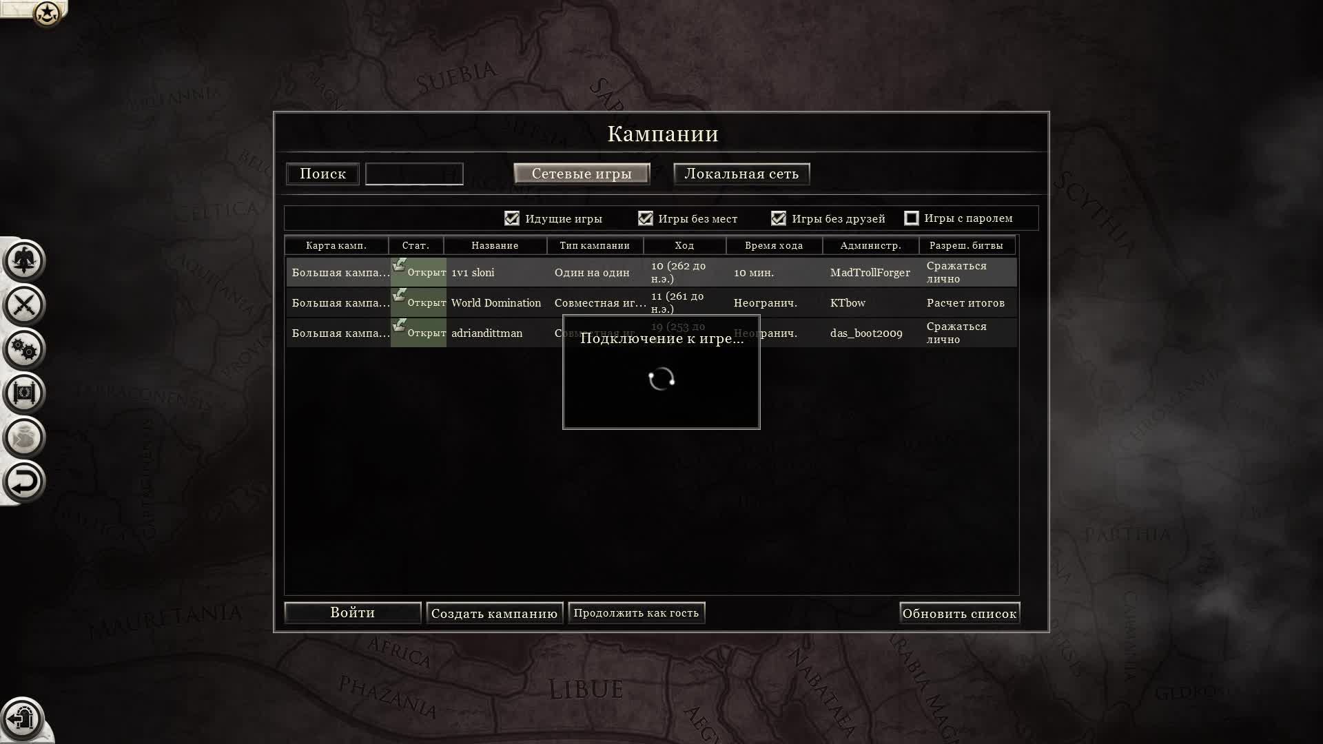This screenshot has height=744, width=1323.
Task: Sort by the Разреш. битвы column header
Action: 966,245
